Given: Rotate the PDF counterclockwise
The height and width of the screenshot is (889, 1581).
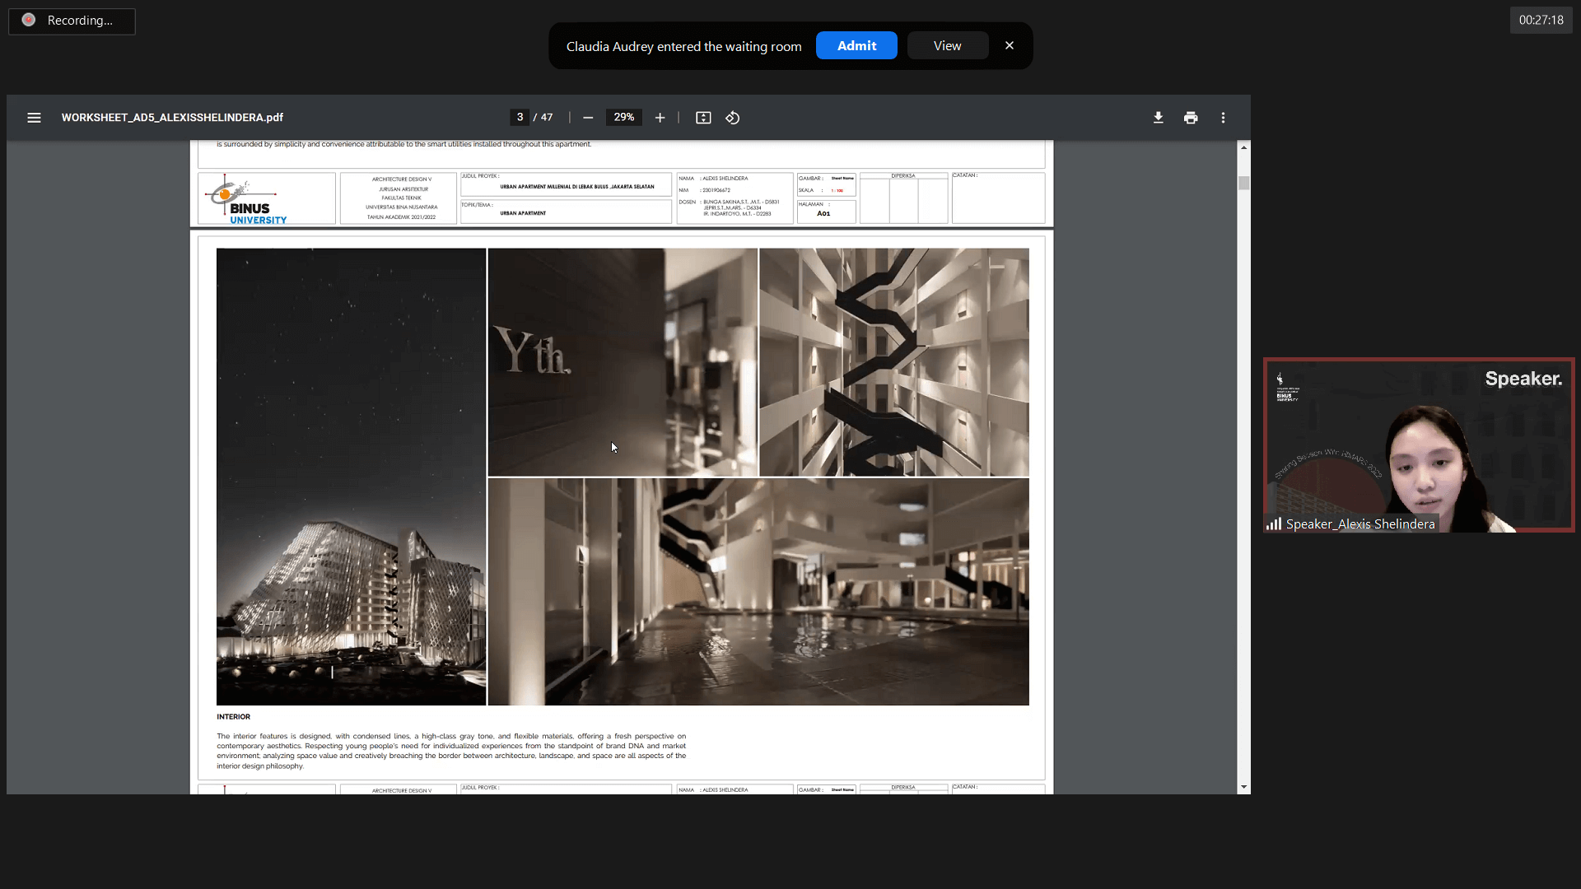Looking at the screenshot, I should click(732, 118).
